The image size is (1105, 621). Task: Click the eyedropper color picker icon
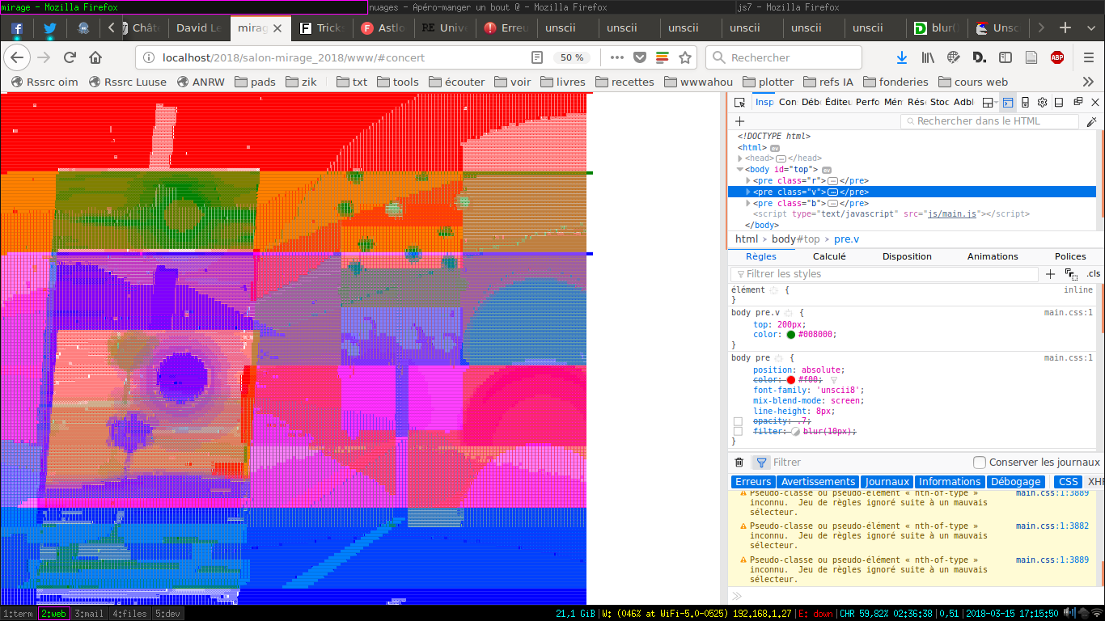coord(1091,121)
